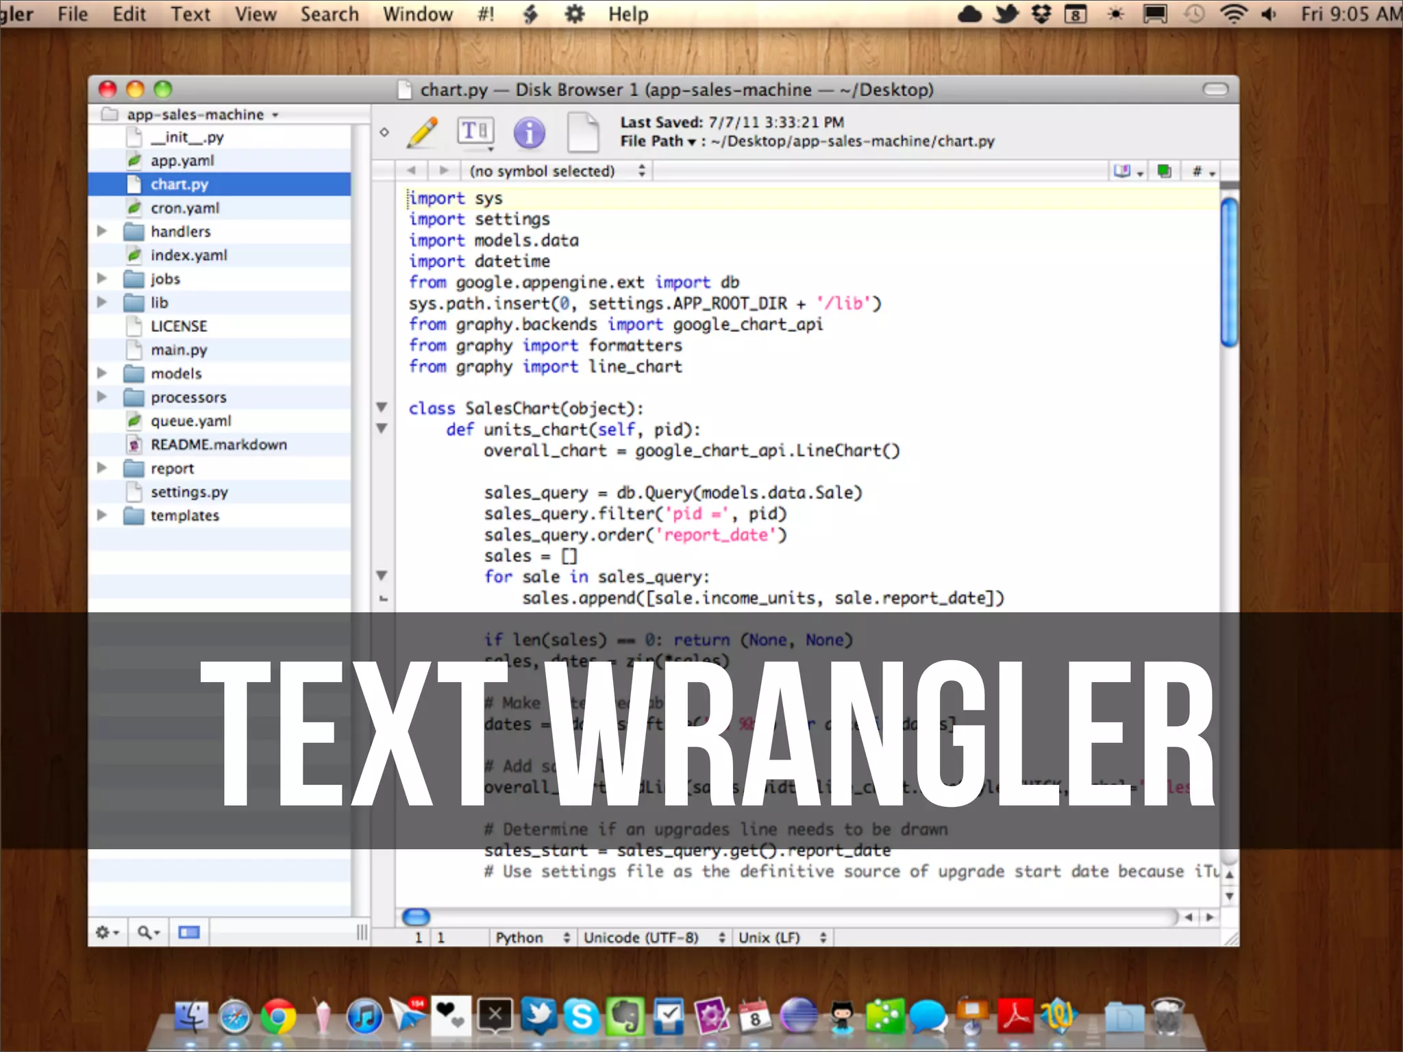Viewport: 1403px width, 1052px height.
Task: Open the Text menu
Action: click(190, 14)
